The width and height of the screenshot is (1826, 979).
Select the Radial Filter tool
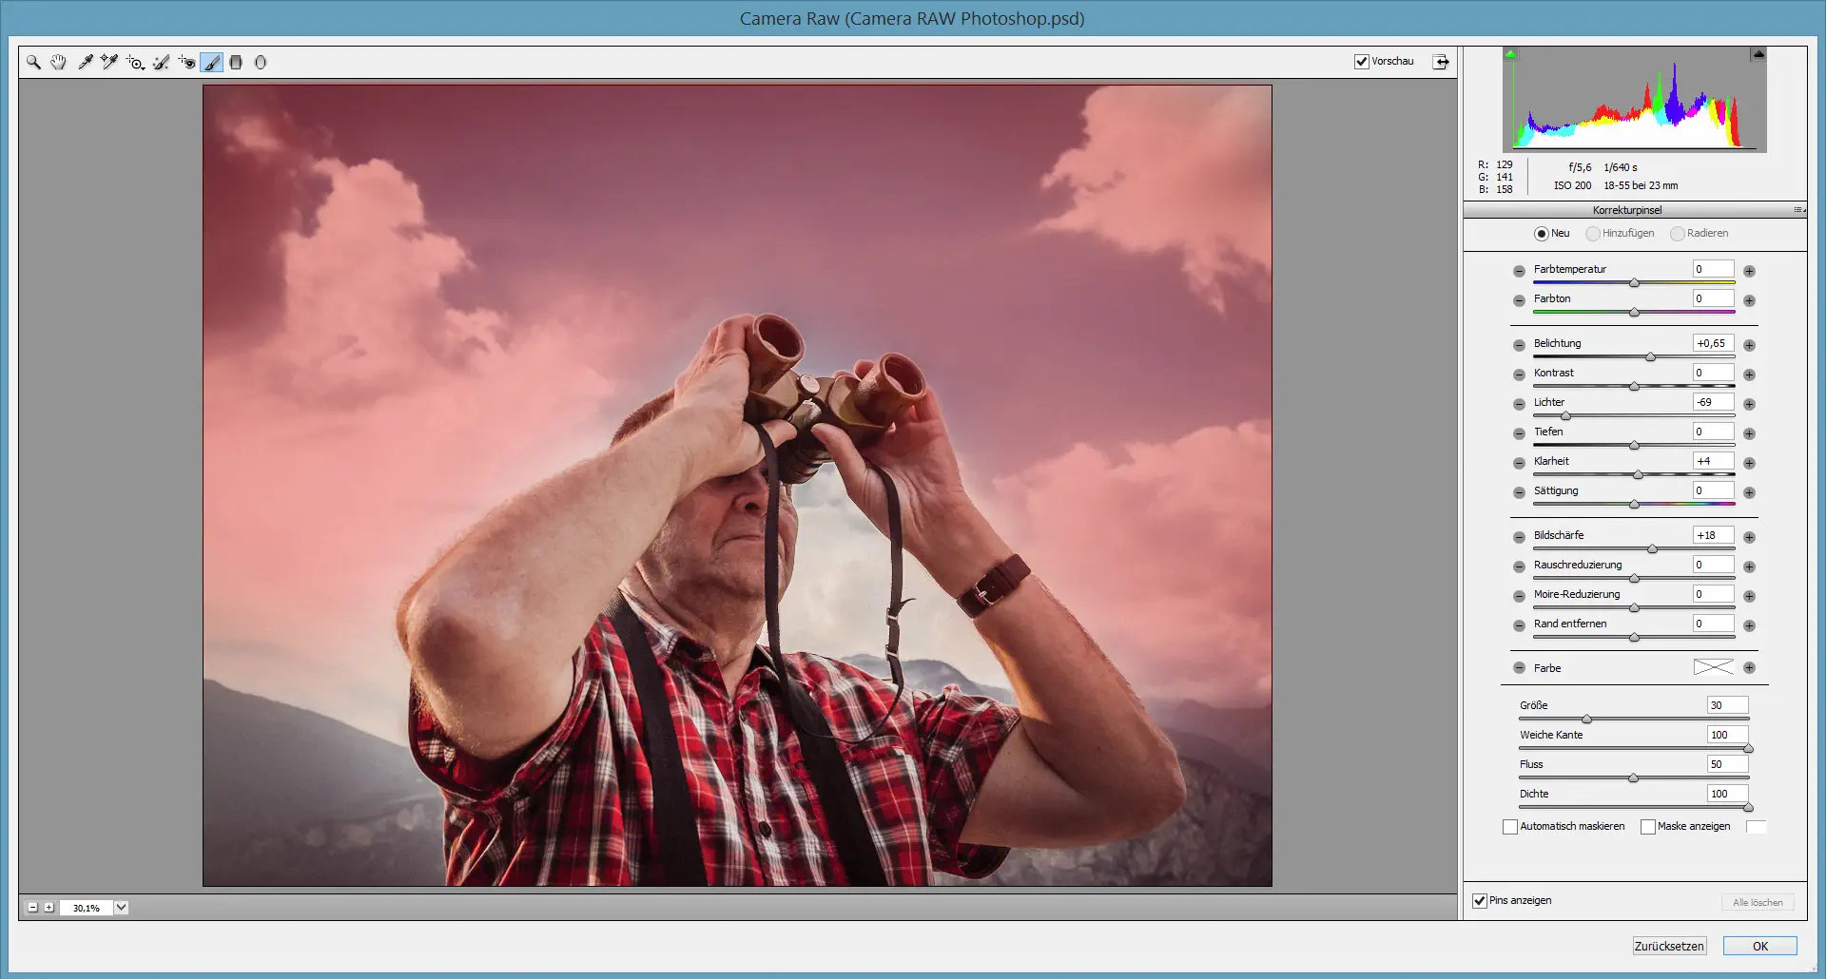coord(261,62)
